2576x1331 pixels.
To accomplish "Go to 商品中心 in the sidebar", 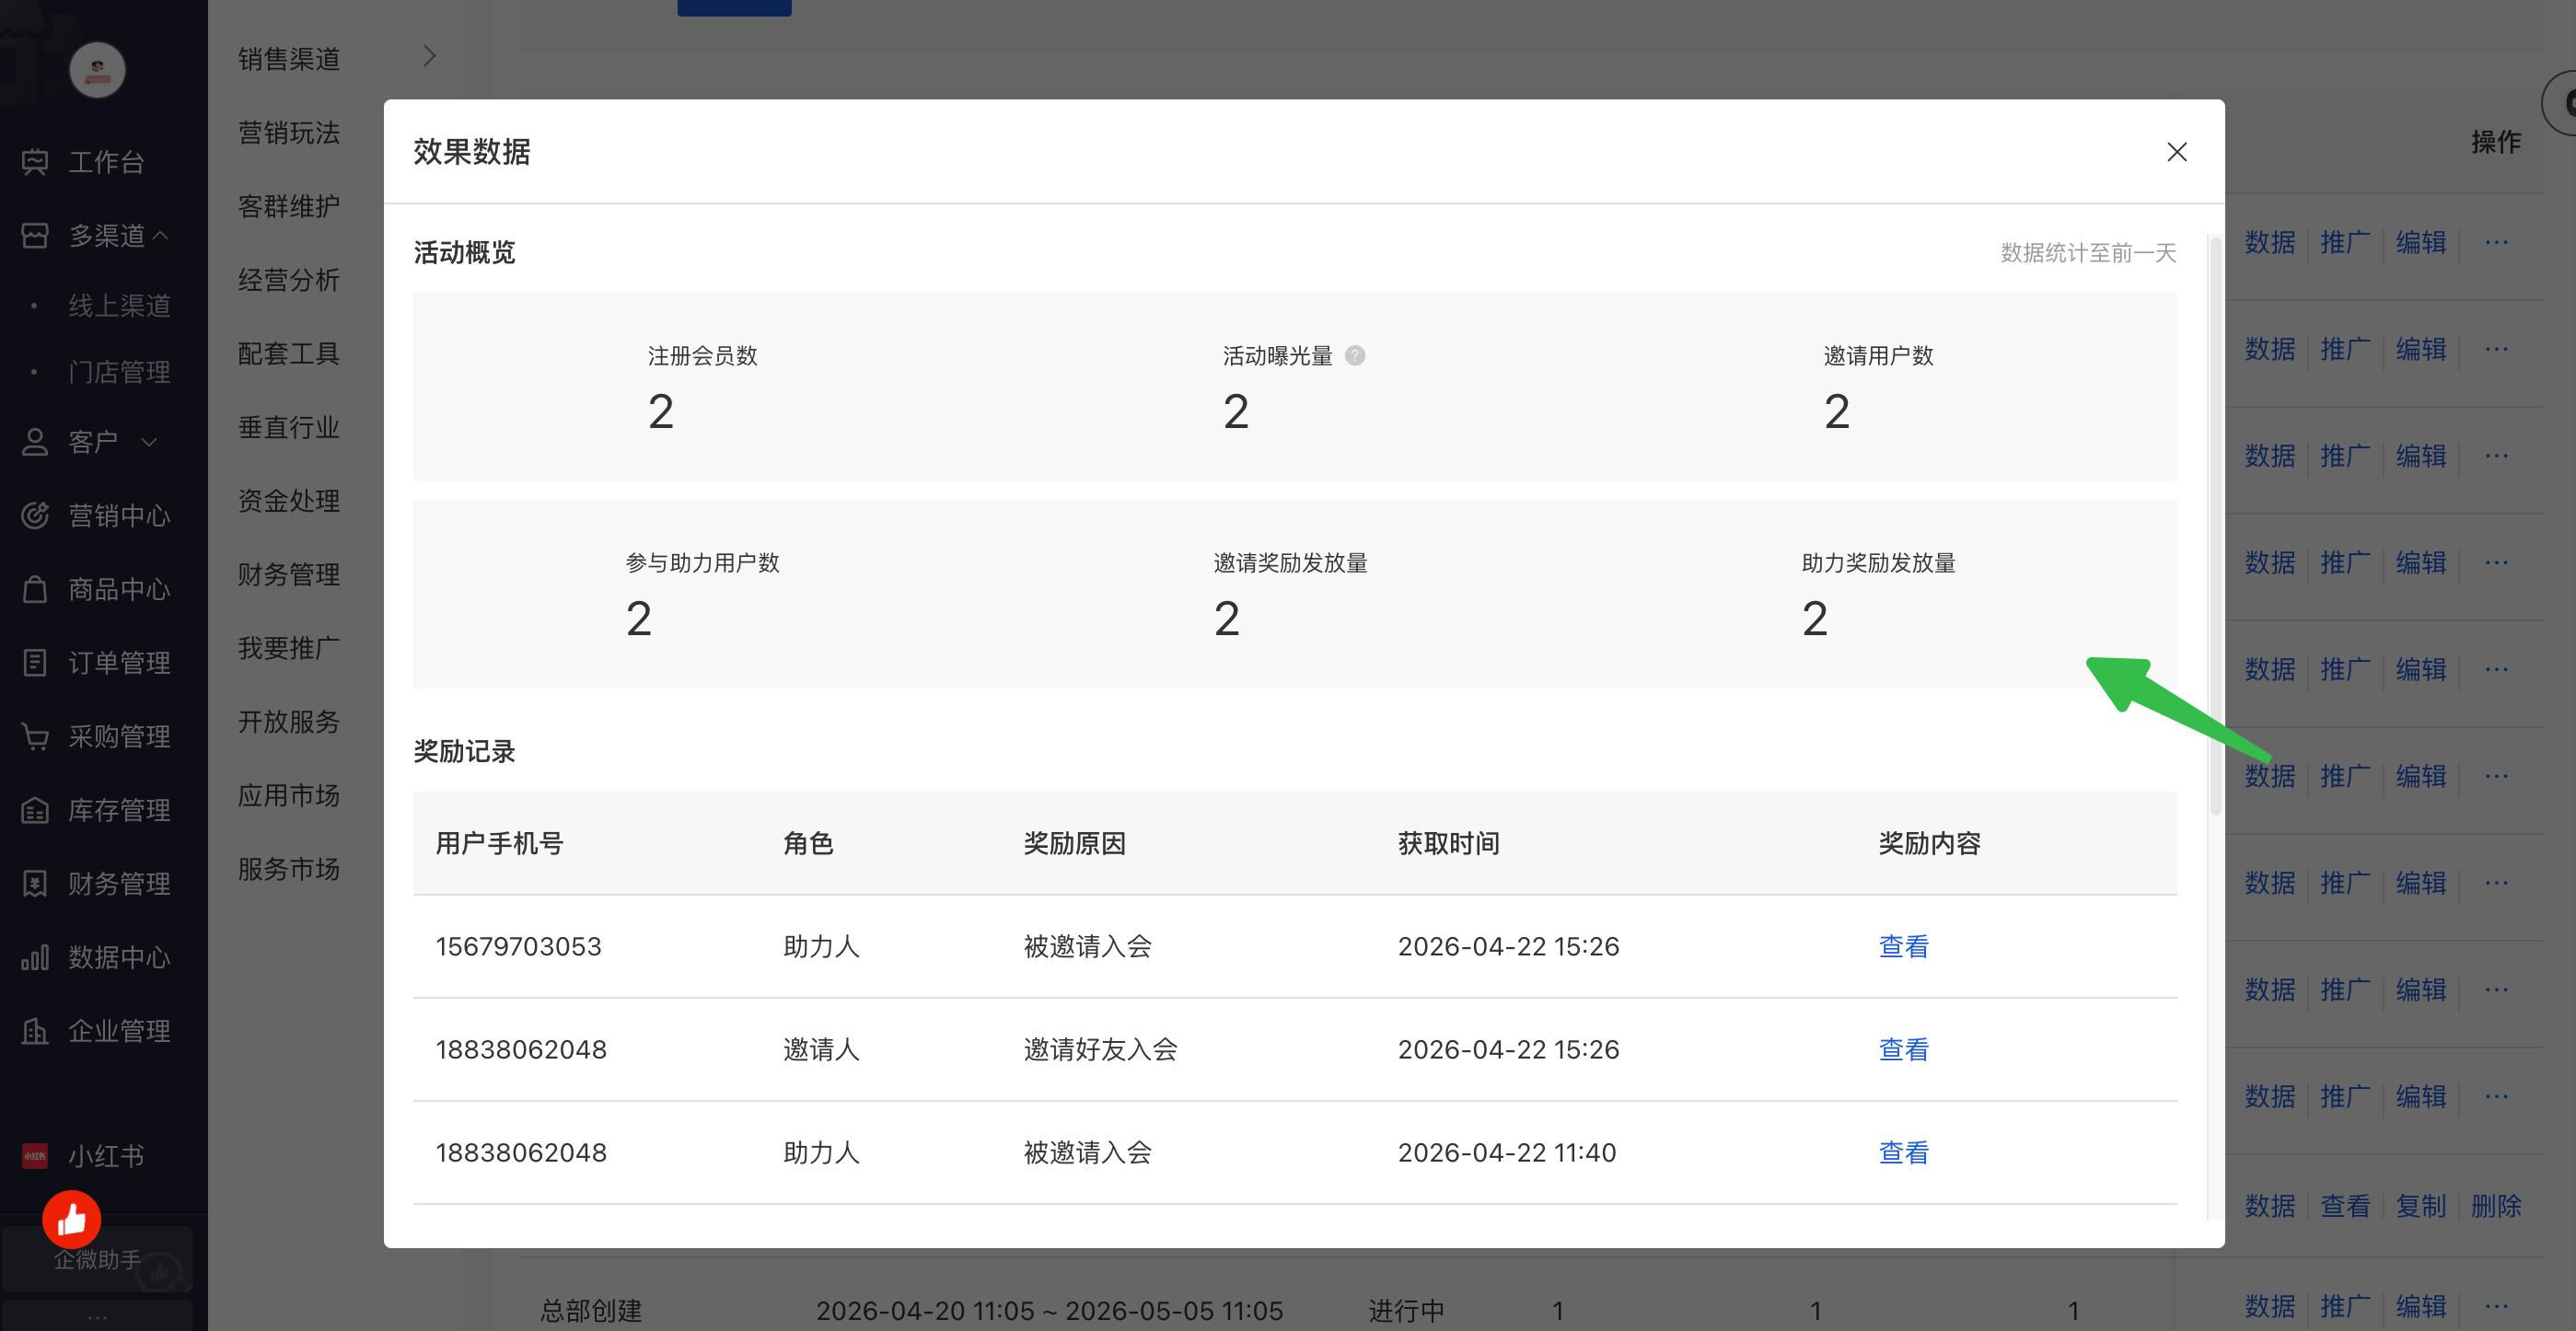I will pos(96,589).
